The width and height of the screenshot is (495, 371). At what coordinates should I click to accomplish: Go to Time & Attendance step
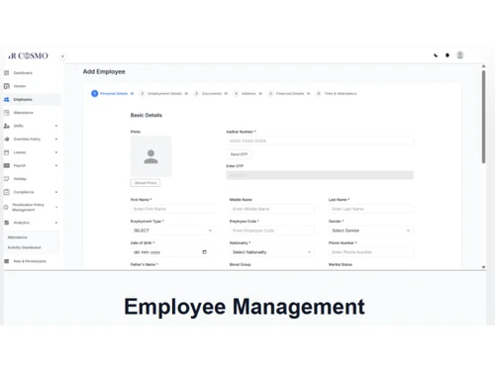point(341,94)
